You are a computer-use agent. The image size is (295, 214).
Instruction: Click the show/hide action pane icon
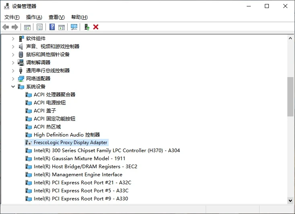(62, 27)
